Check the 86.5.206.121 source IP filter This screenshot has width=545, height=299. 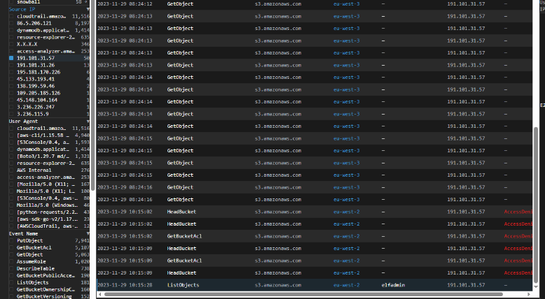(11, 23)
